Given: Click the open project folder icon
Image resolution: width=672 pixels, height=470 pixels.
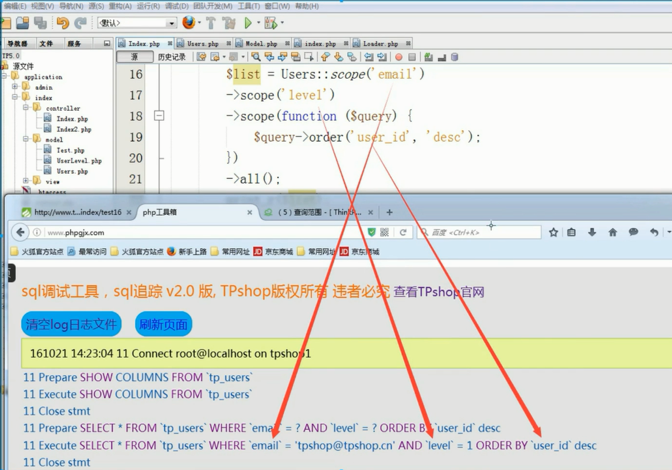Looking at the screenshot, I should point(23,23).
